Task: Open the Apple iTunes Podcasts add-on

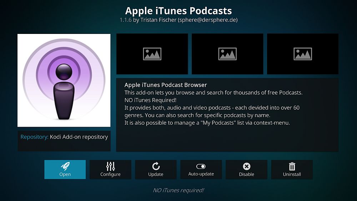Action: [65, 169]
